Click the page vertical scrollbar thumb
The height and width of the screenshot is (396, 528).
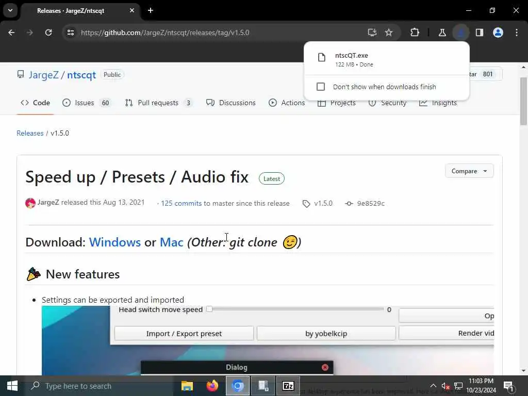pyautogui.click(x=523, y=101)
